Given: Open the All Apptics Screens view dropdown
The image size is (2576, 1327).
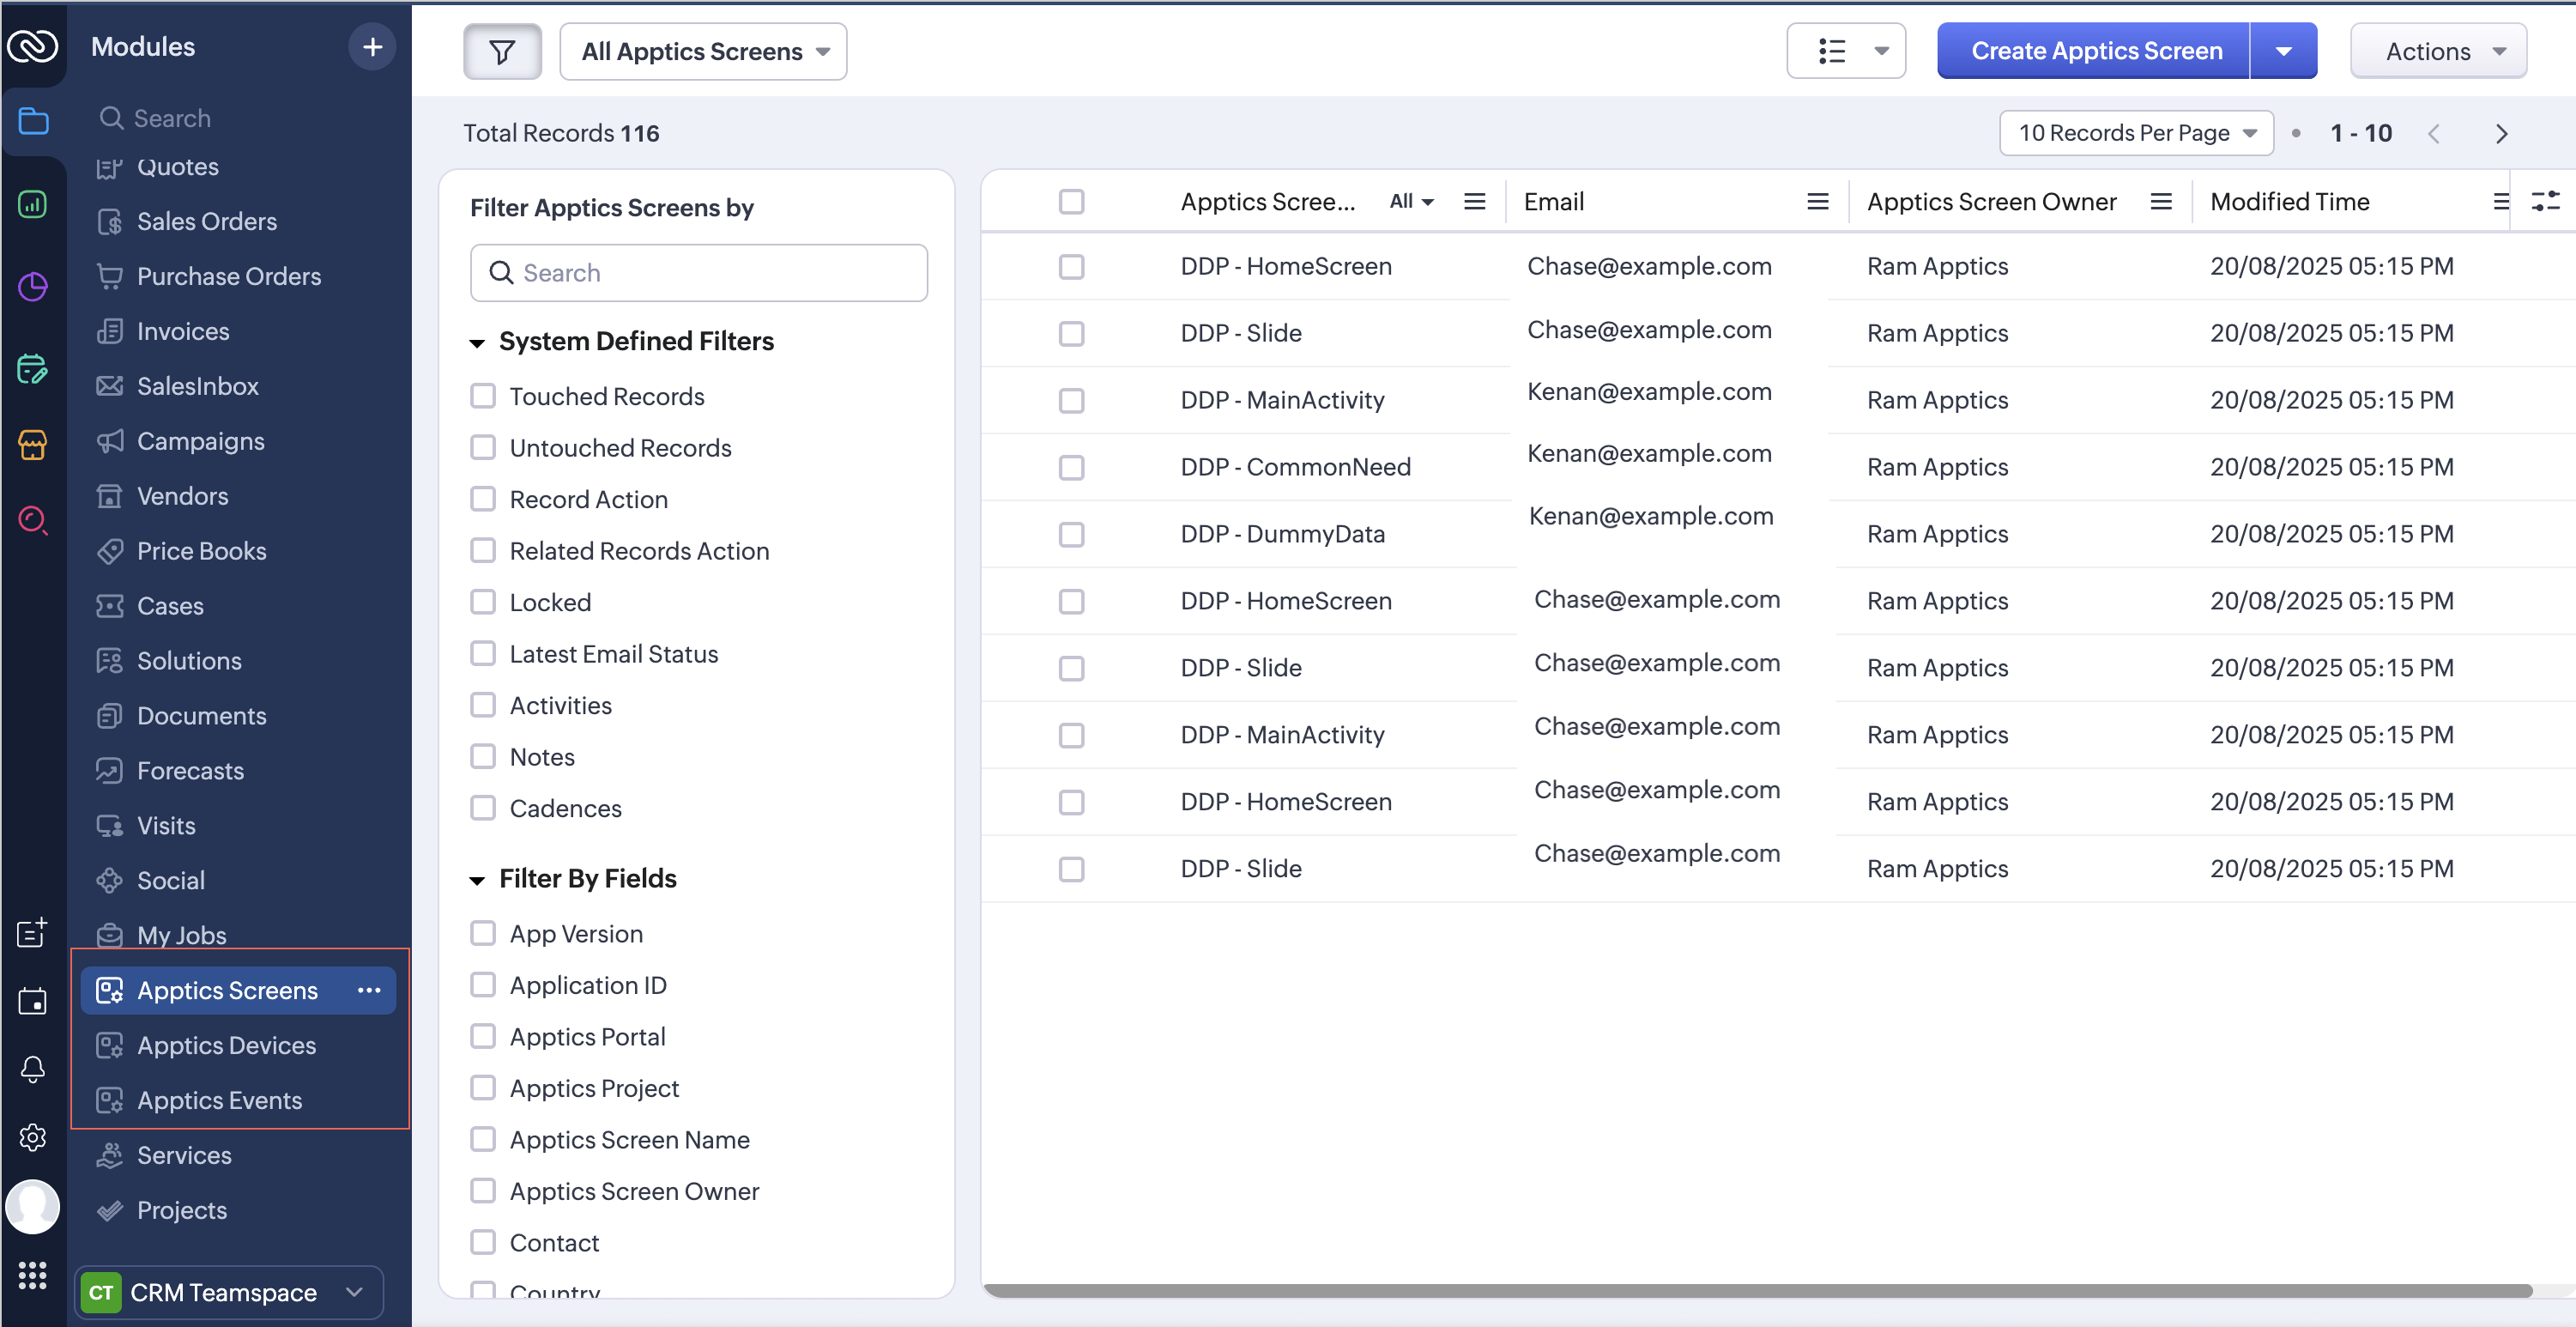Looking at the screenshot, I should pos(703,51).
